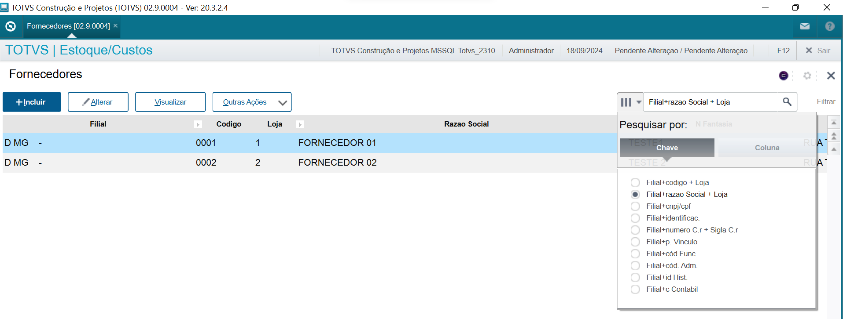
Task: Click TOTVS Construção e Projetos MSSQL Totvs_2310
Action: 413,51
